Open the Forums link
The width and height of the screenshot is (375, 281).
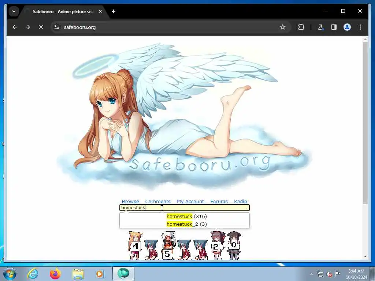219,202
